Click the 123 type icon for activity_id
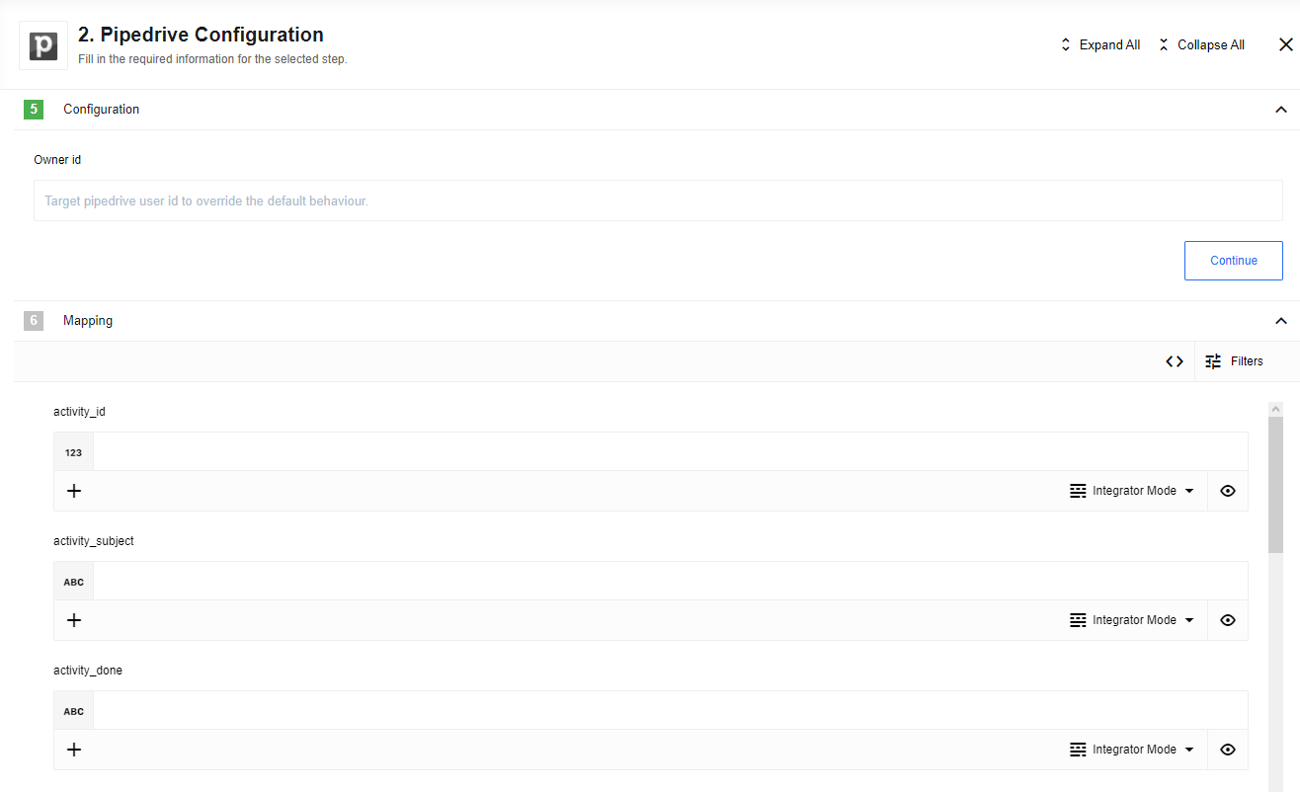Image resolution: width=1300 pixels, height=792 pixels. click(x=73, y=452)
